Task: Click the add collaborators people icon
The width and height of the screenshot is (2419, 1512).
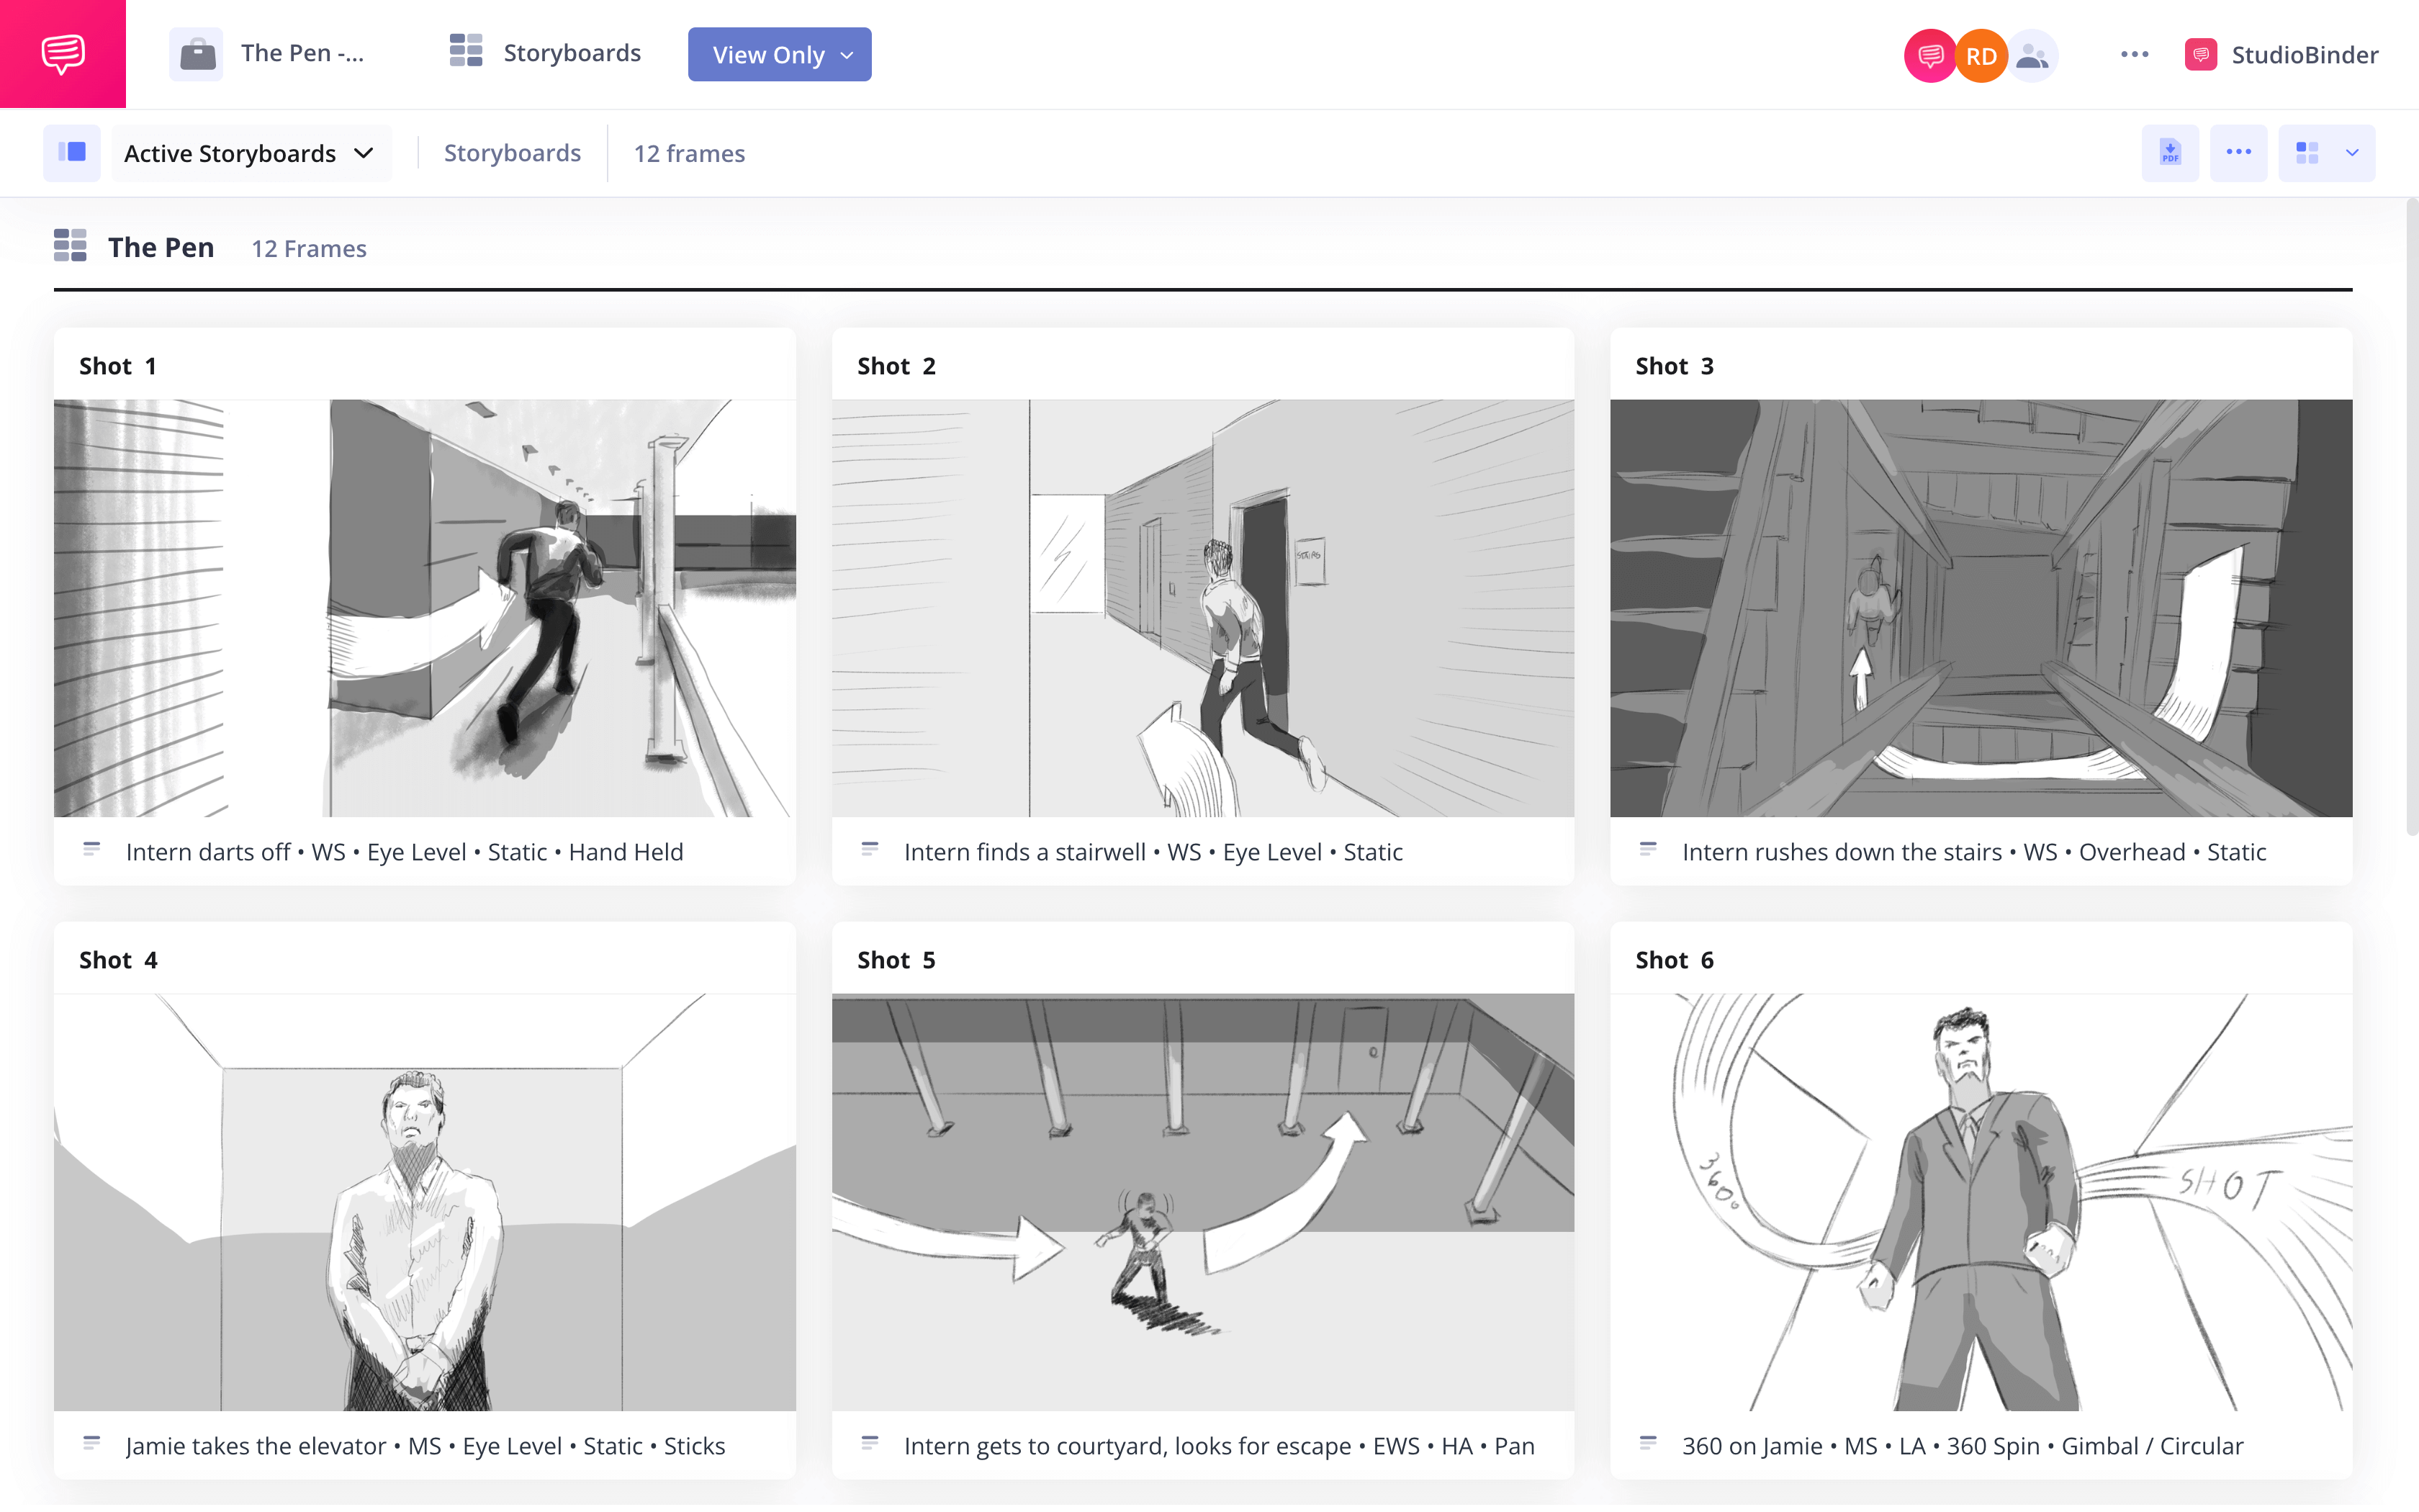Action: 2034,55
